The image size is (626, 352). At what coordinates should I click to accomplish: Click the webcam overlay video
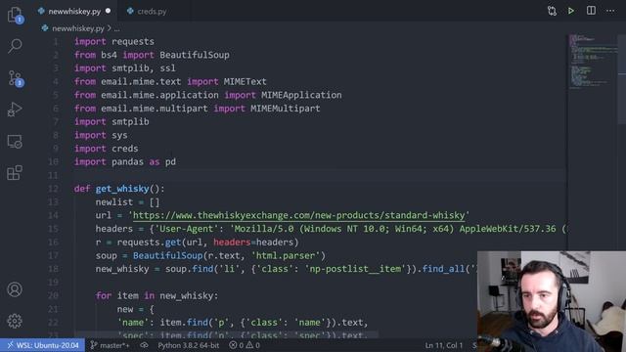(x=552, y=301)
